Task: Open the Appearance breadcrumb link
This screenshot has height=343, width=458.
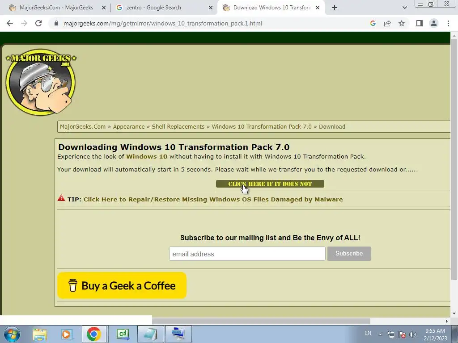Action: (129, 126)
